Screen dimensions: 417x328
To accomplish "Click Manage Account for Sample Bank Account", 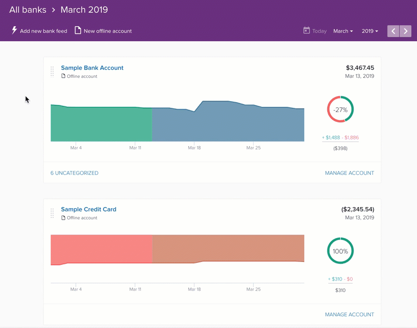I will coord(349,173).
